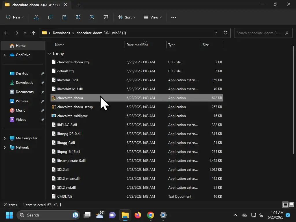The height and width of the screenshot is (222, 296).
Task: Click the Cut scissors icon
Action: click(36, 17)
